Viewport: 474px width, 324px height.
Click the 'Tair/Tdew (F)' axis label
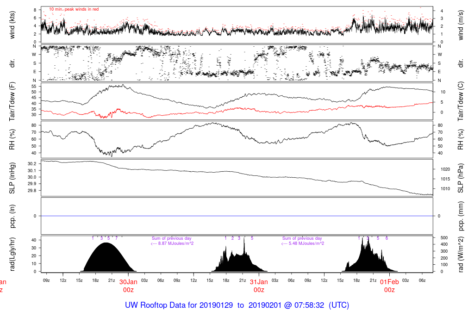[12, 101]
